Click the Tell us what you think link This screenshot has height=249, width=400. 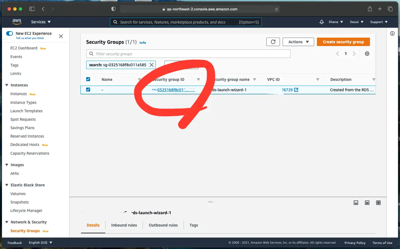[x=30, y=38]
